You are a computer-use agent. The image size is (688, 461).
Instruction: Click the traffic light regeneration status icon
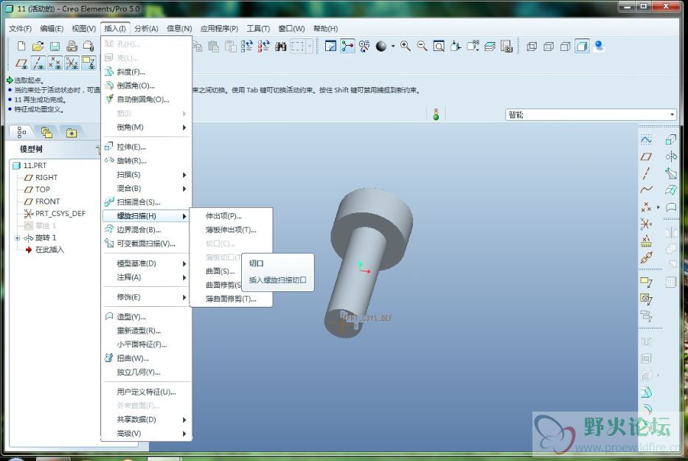(436, 114)
